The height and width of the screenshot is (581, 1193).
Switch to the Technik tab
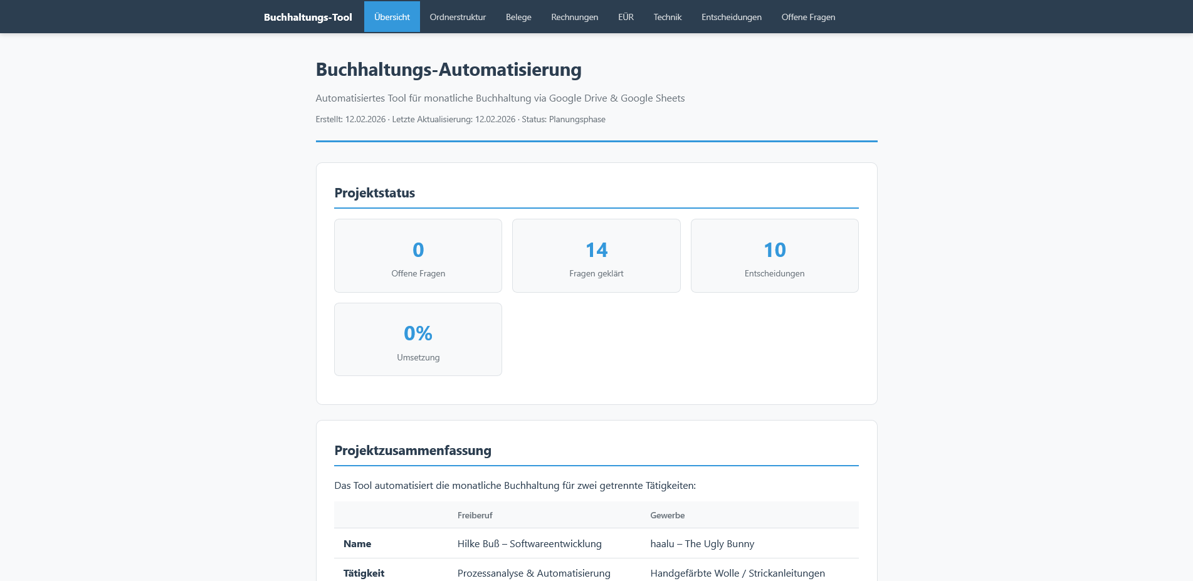click(667, 17)
